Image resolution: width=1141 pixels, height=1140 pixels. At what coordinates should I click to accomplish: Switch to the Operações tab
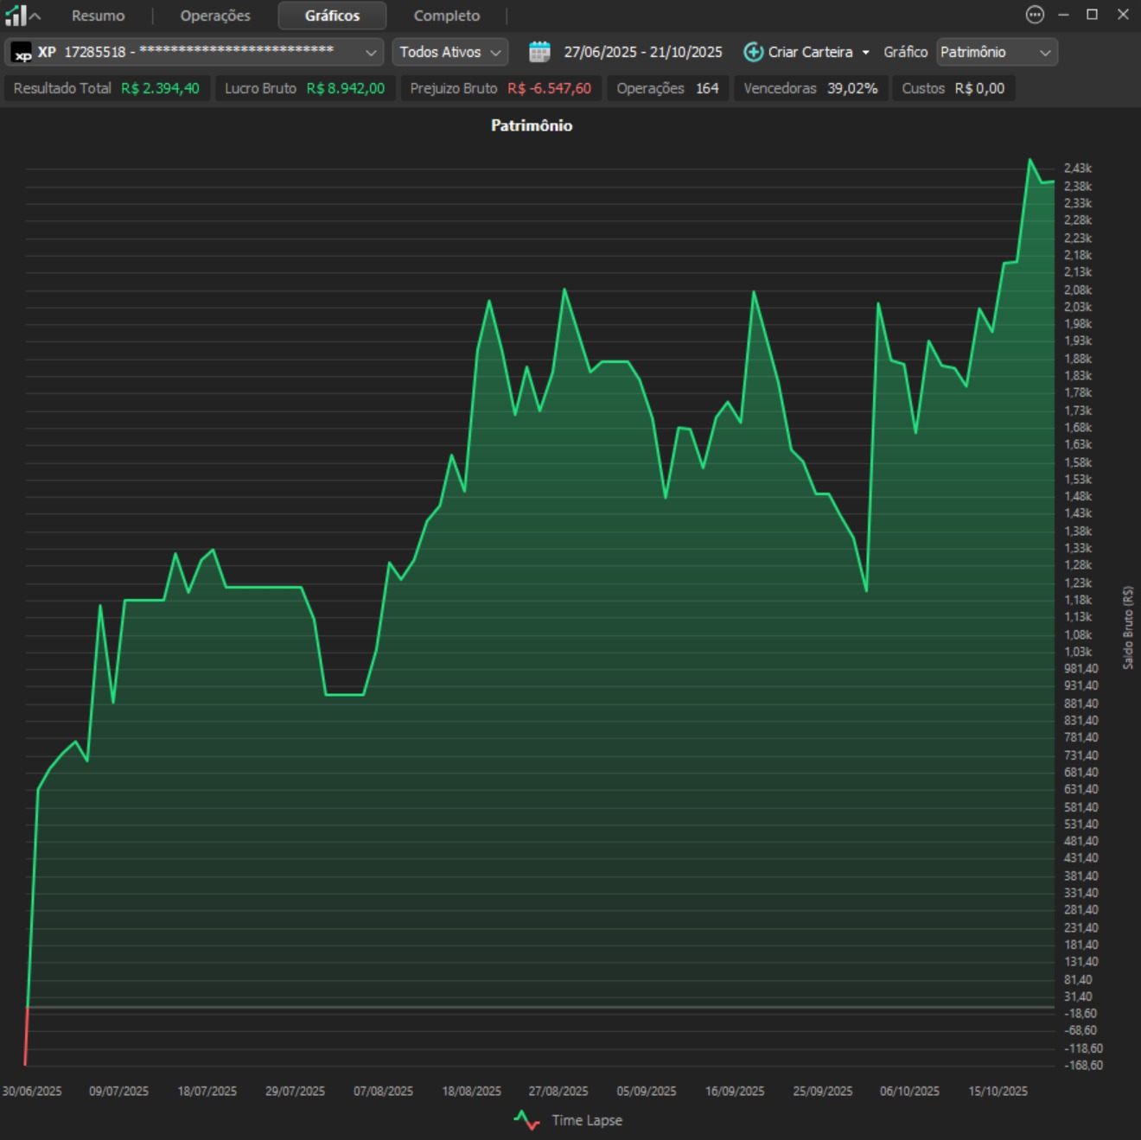(x=215, y=16)
